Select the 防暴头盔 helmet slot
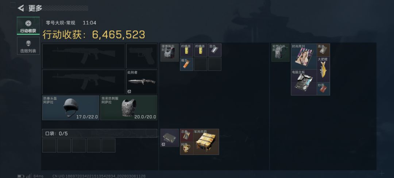This screenshot has width=394, height=178. tap(71, 108)
